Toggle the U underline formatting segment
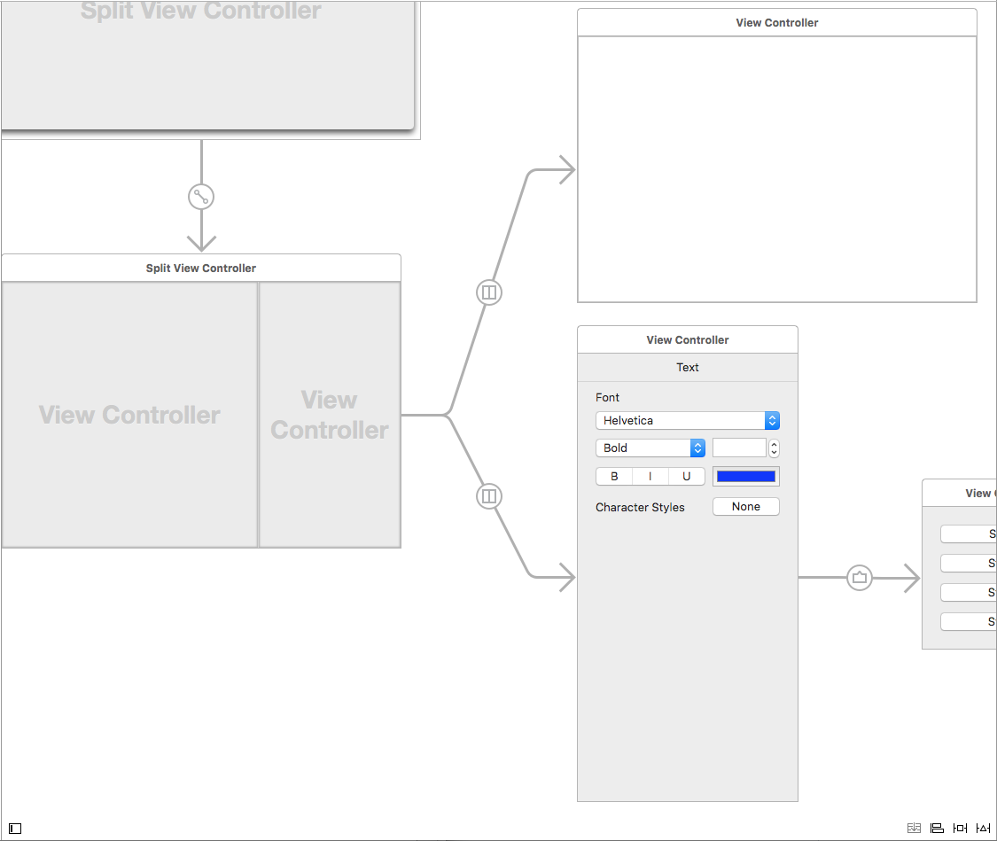 pyautogui.click(x=686, y=476)
